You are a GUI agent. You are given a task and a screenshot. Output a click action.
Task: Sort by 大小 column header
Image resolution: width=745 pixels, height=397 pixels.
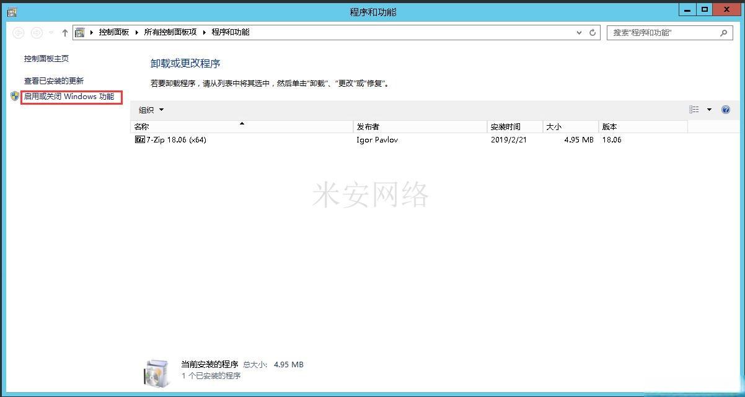571,126
